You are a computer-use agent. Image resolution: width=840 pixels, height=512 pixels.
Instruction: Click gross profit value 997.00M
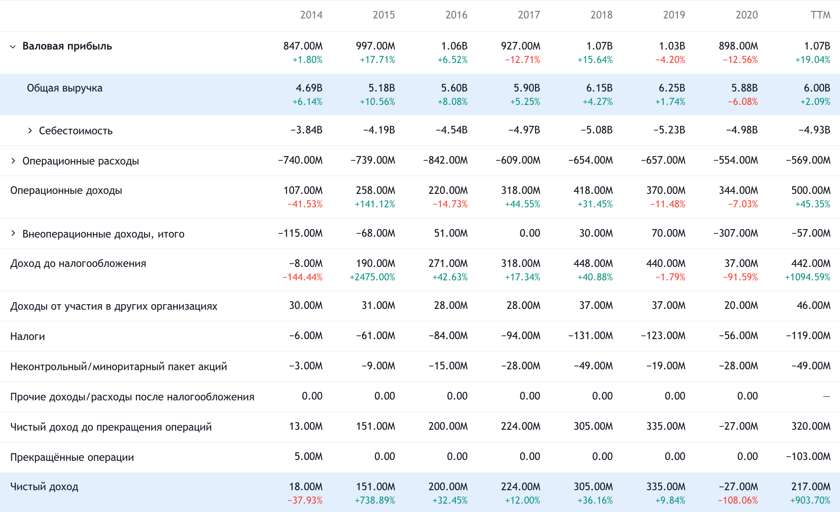[x=375, y=46]
